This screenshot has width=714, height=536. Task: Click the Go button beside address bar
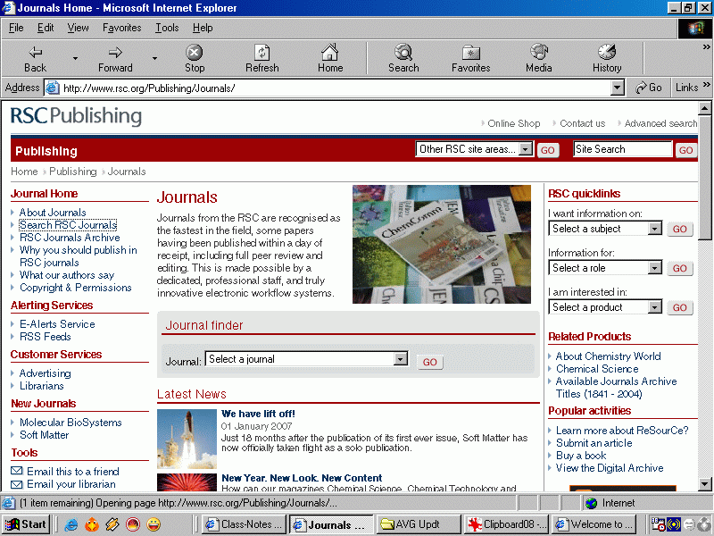click(649, 88)
